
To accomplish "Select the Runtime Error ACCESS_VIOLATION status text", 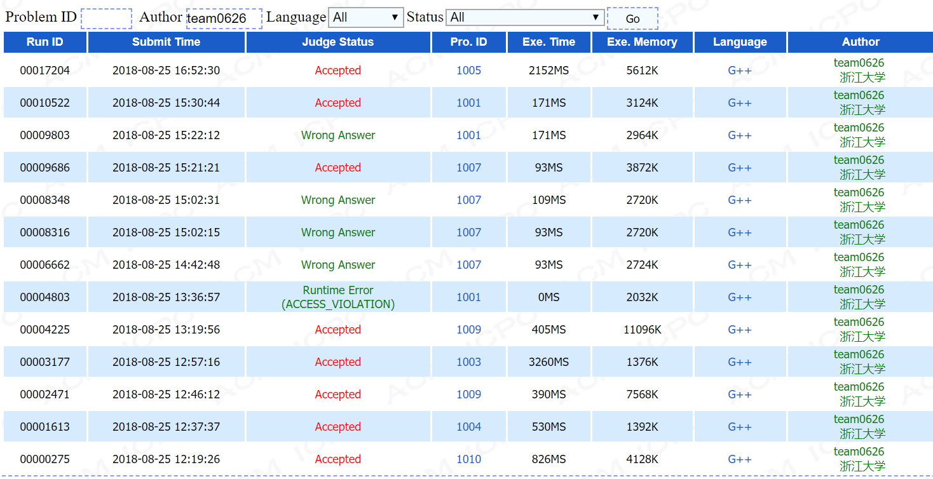I will tap(337, 297).
